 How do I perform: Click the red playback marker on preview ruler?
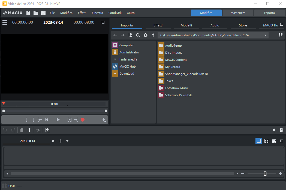pyautogui.click(x=4, y=104)
